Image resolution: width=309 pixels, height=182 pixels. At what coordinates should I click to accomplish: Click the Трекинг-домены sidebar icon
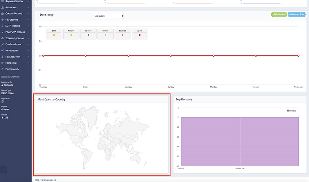click(x=3, y=38)
